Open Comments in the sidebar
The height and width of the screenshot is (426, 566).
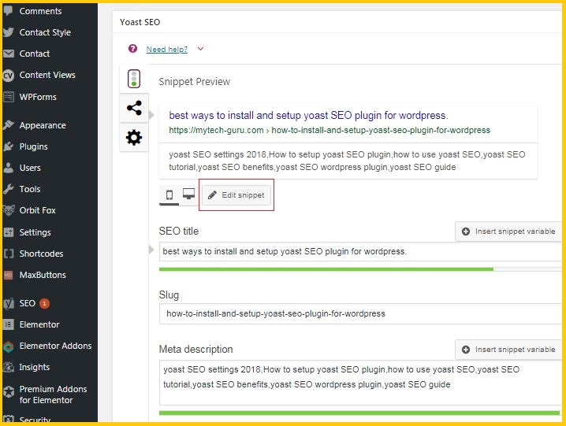click(x=40, y=11)
